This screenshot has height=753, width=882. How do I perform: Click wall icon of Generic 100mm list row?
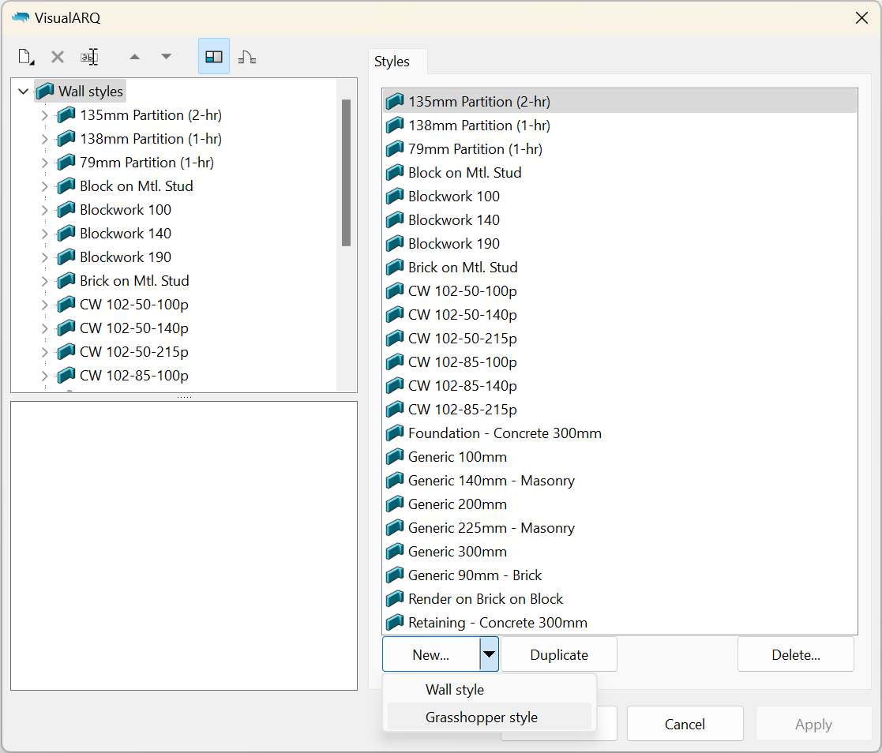(395, 456)
